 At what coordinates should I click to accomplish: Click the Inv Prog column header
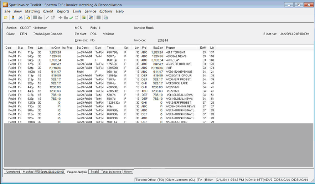click(x=67, y=48)
